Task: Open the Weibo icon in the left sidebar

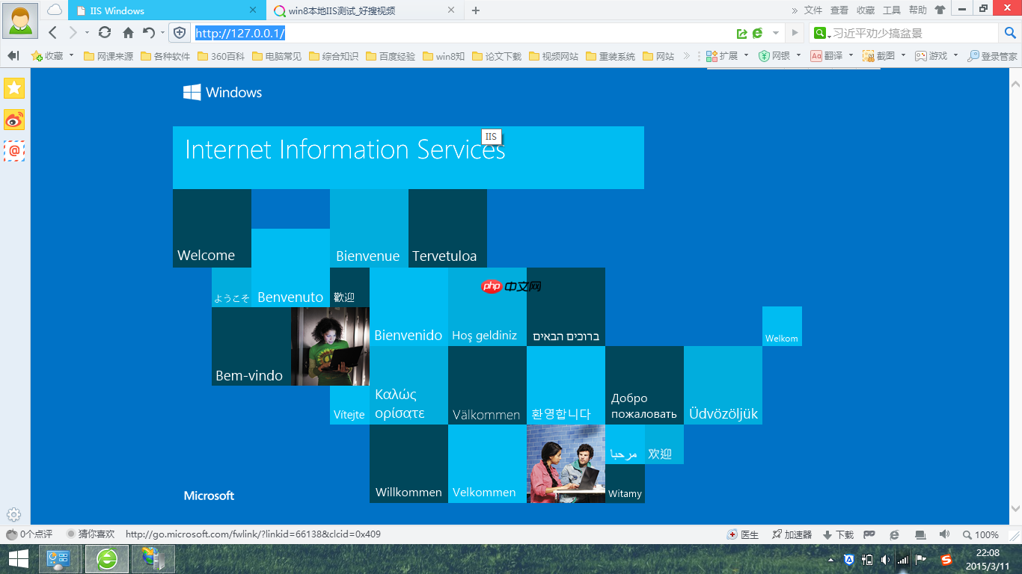Action: 14,120
